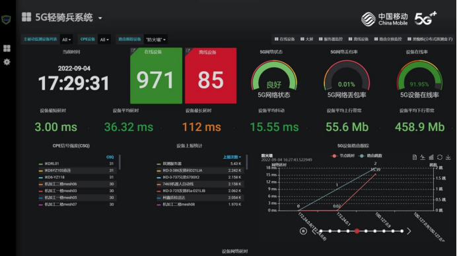
Task: Advance timeline with the right arrow
Action: click(409, 231)
